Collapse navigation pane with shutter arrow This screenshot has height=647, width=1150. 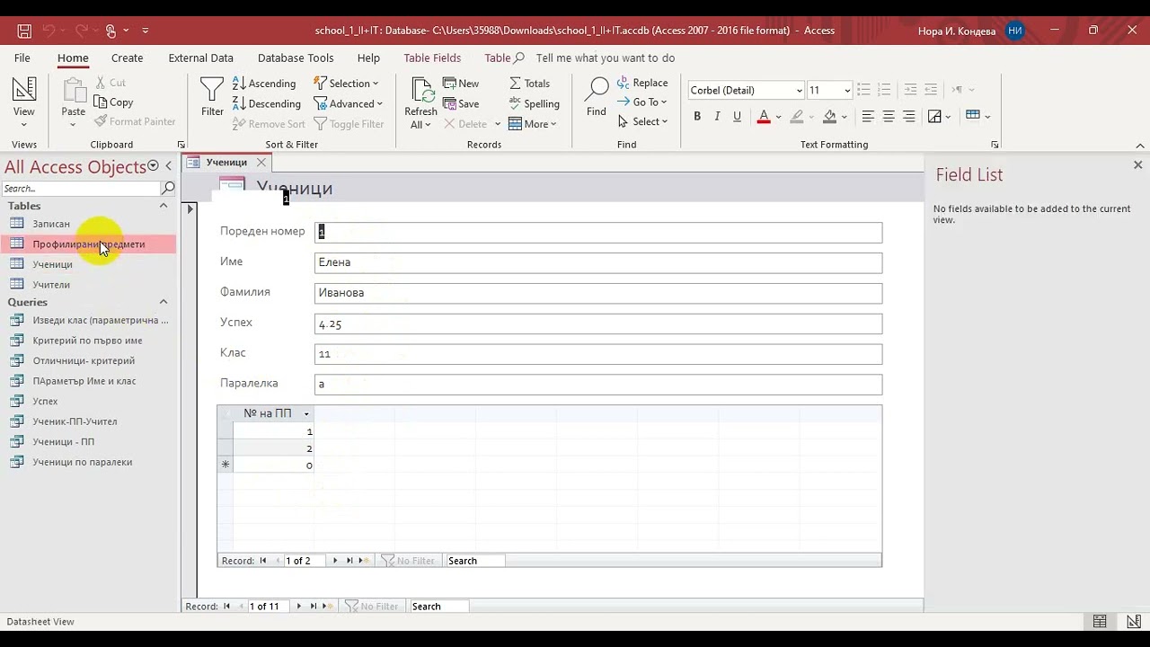click(169, 166)
